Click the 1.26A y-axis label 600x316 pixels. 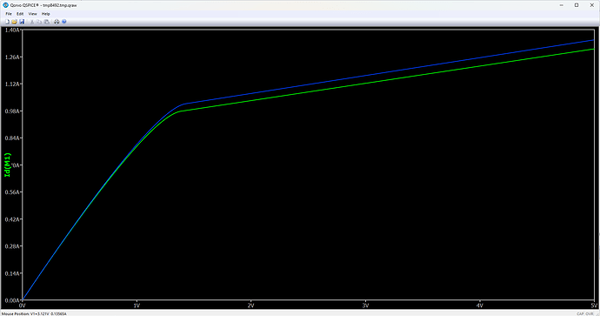coord(12,57)
